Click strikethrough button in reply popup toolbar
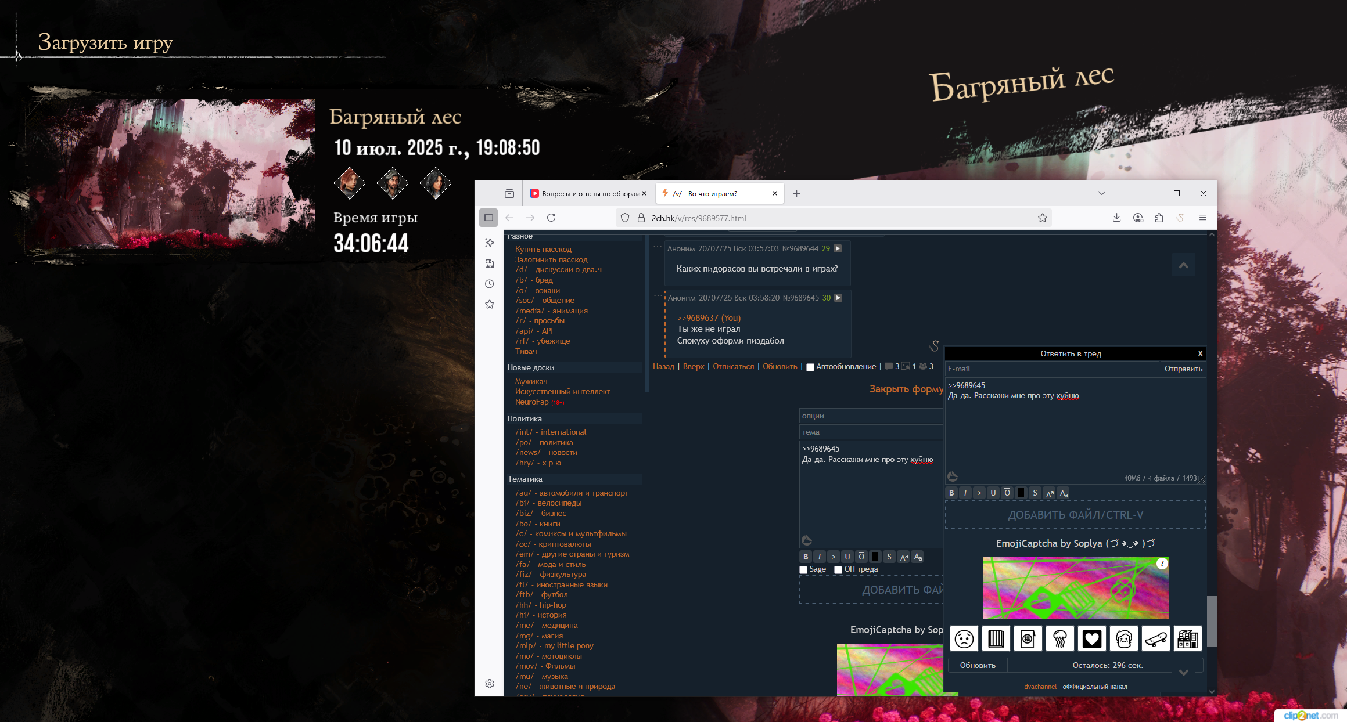This screenshot has width=1347, height=722. pos(1035,493)
